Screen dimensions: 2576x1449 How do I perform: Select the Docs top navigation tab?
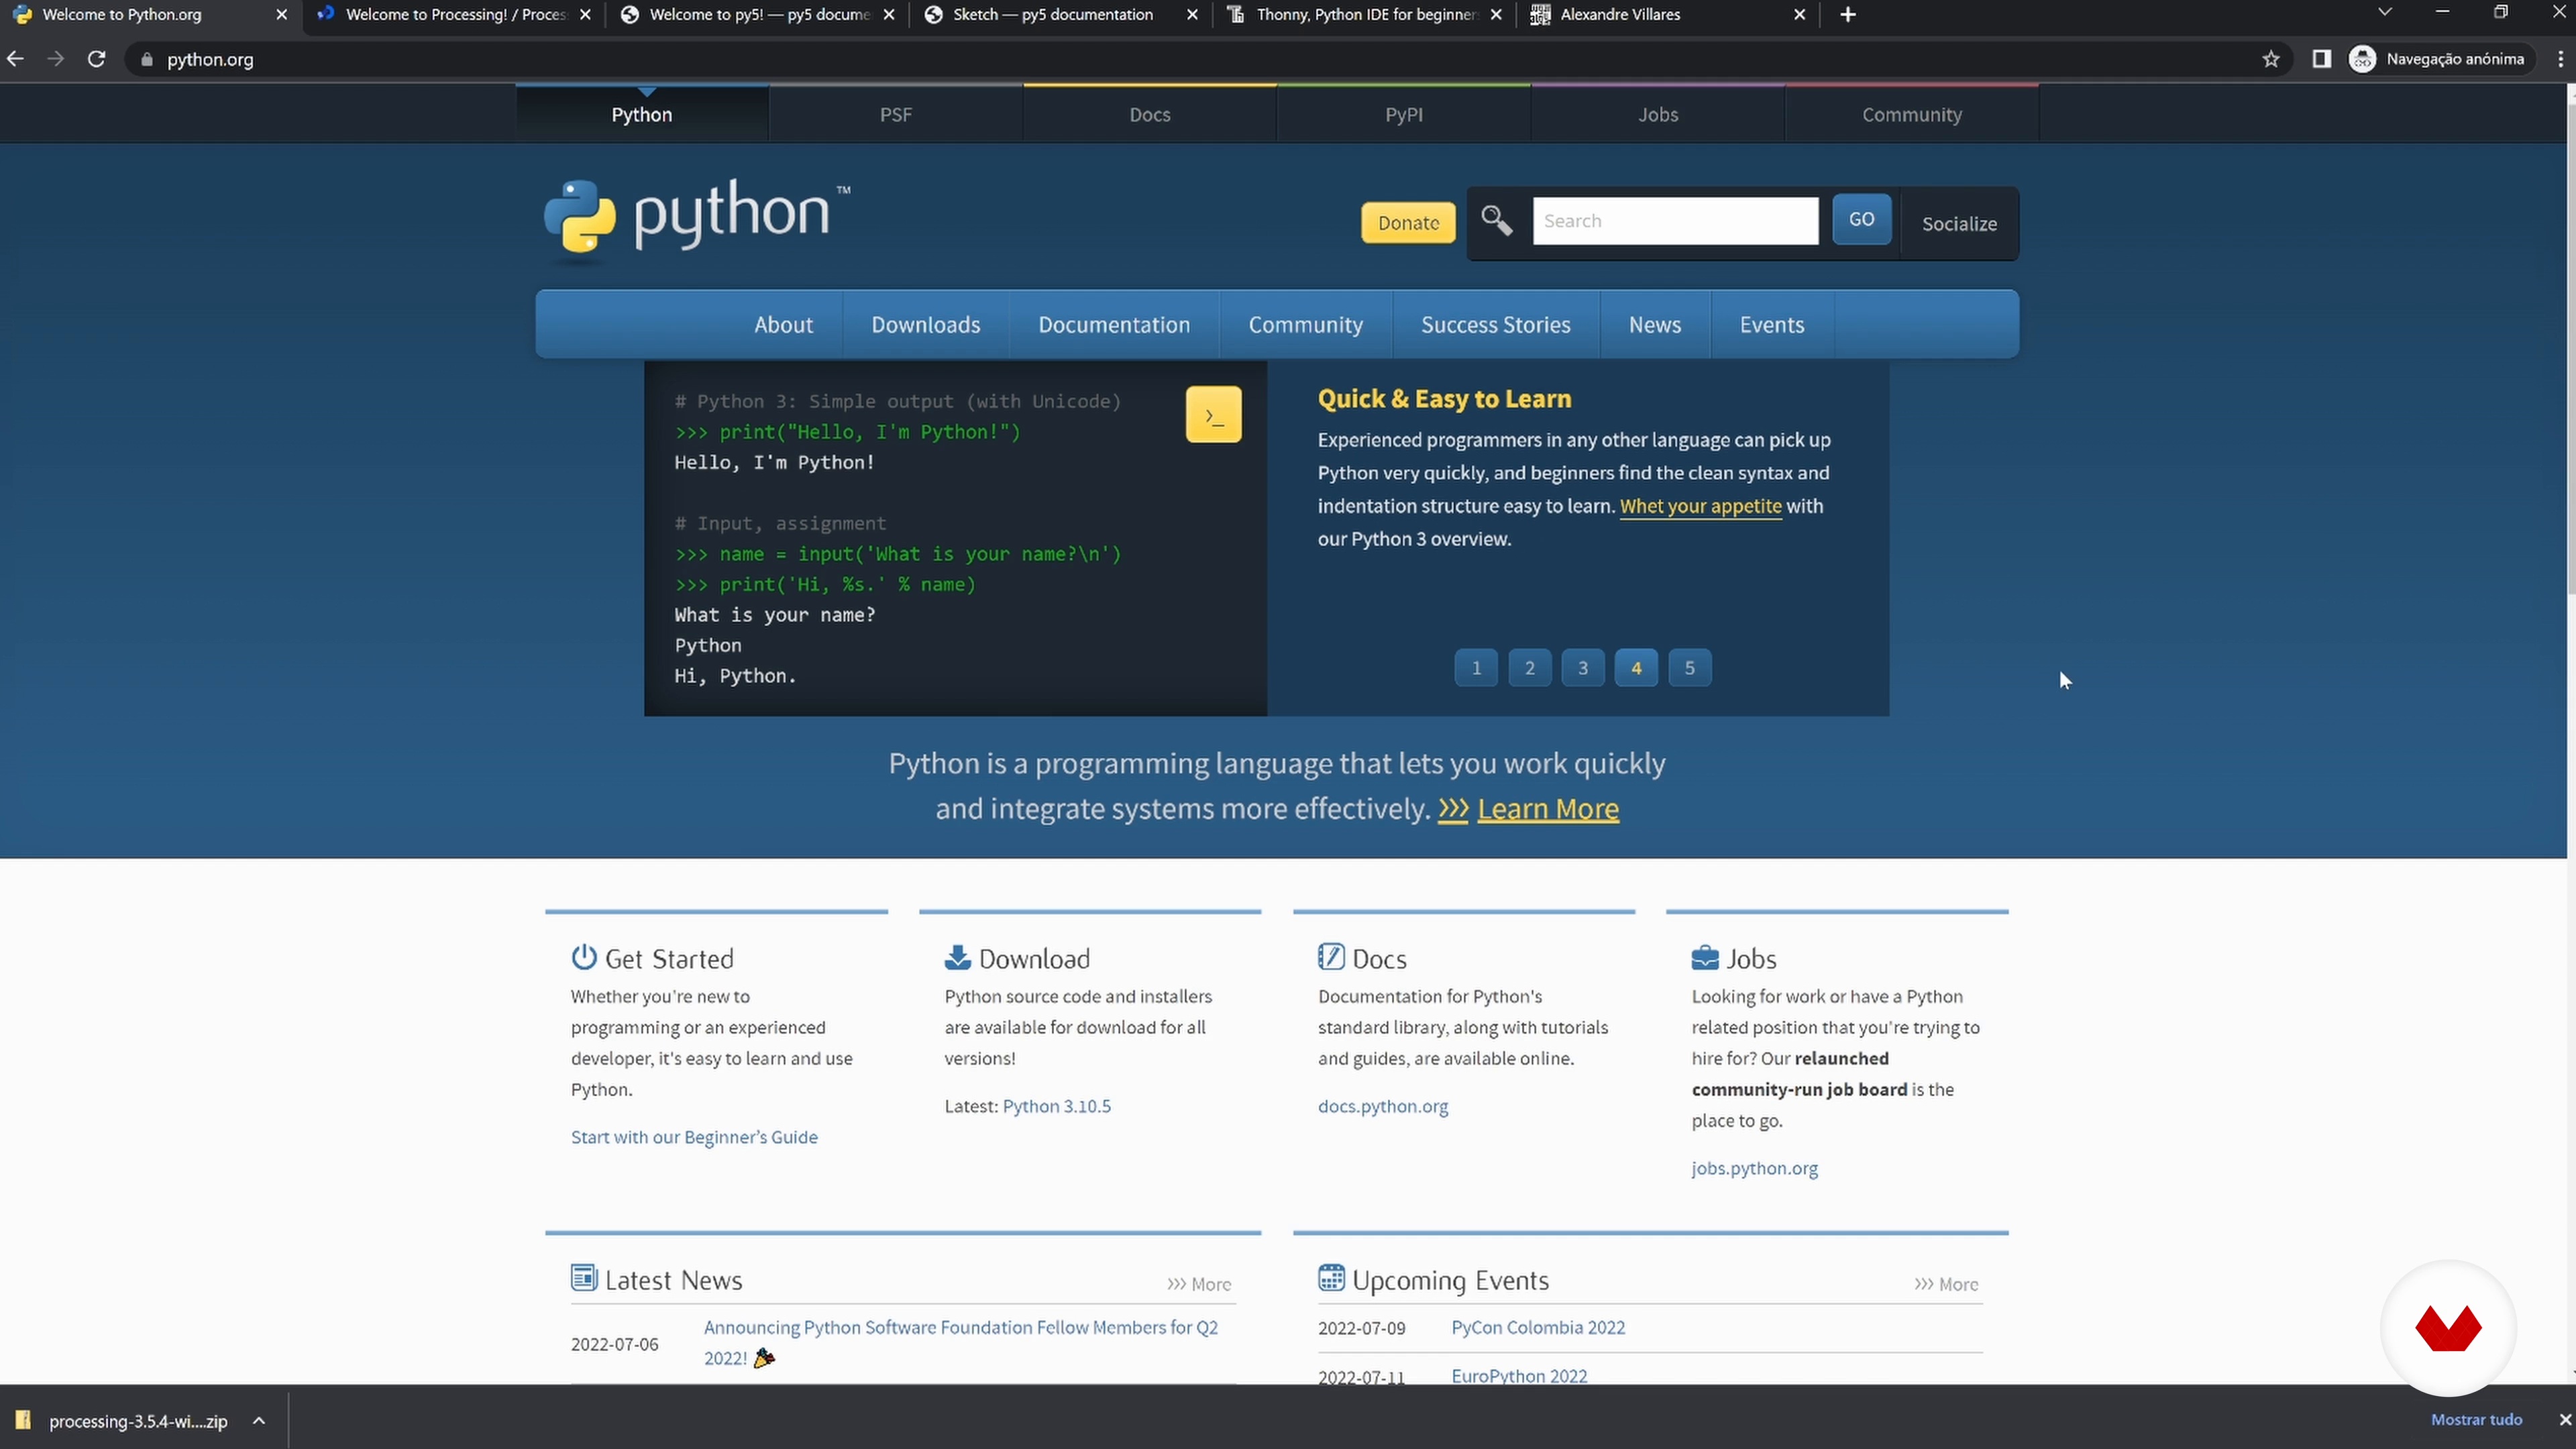pyautogui.click(x=1149, y=114)
